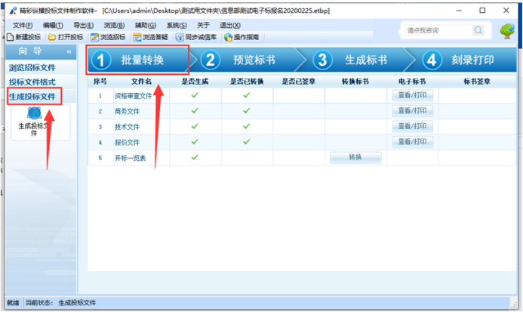The image size is (523, 312).
Task: Click the 序号 column header
Action: (x=100, y=82)
